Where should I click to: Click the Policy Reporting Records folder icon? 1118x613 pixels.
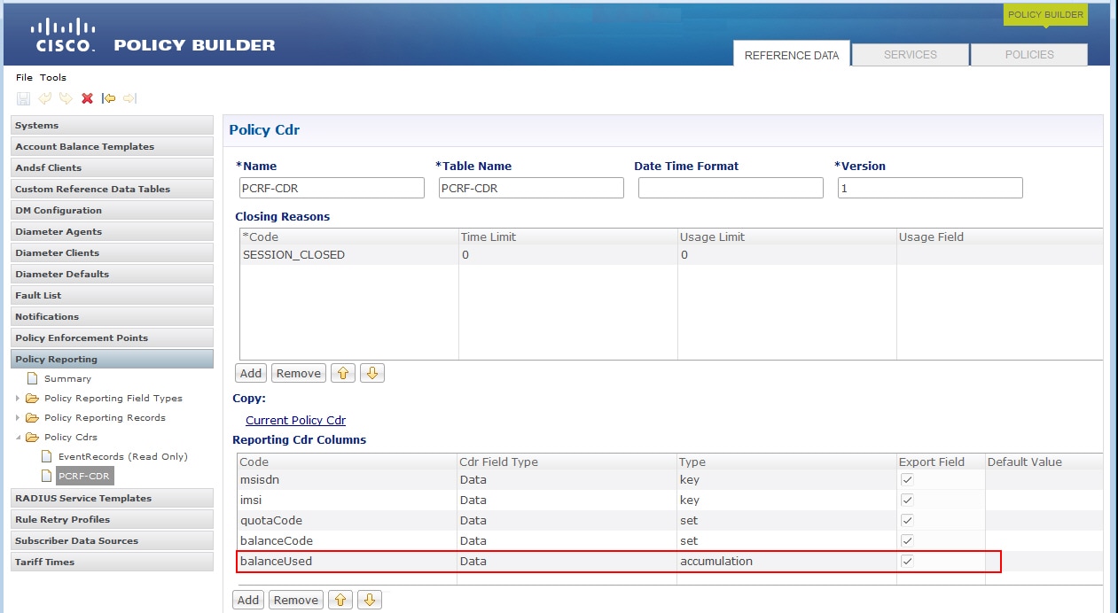(x=32, y=418)
